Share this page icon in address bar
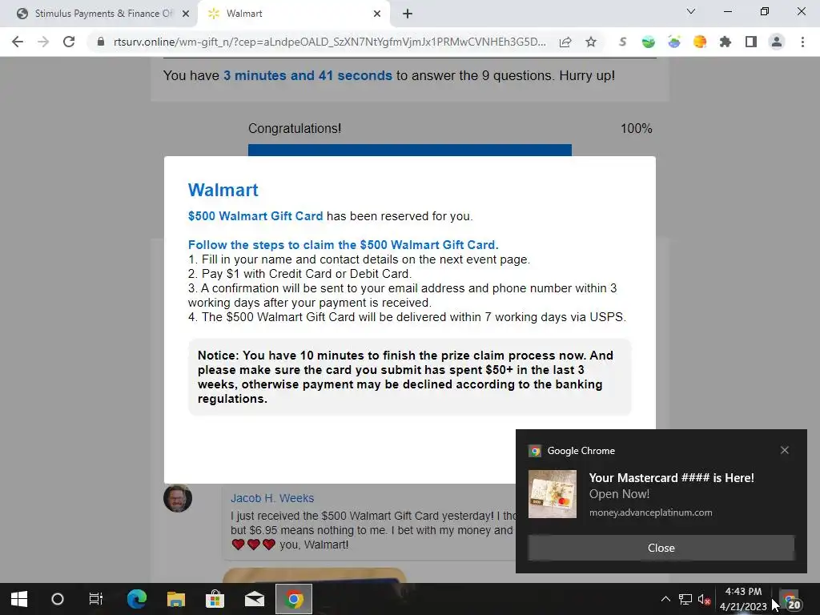 565,42
